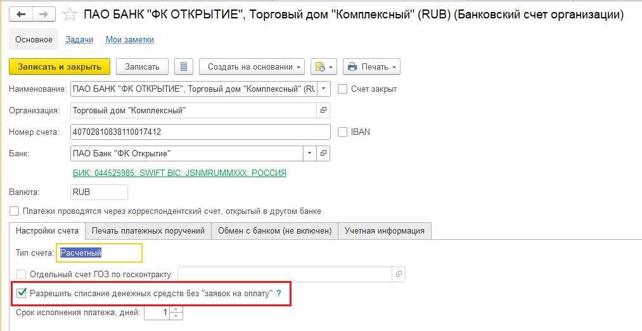Screen dimensions: 642x331
Task: Open the Мои заметки link
Action: coord(130,40)
